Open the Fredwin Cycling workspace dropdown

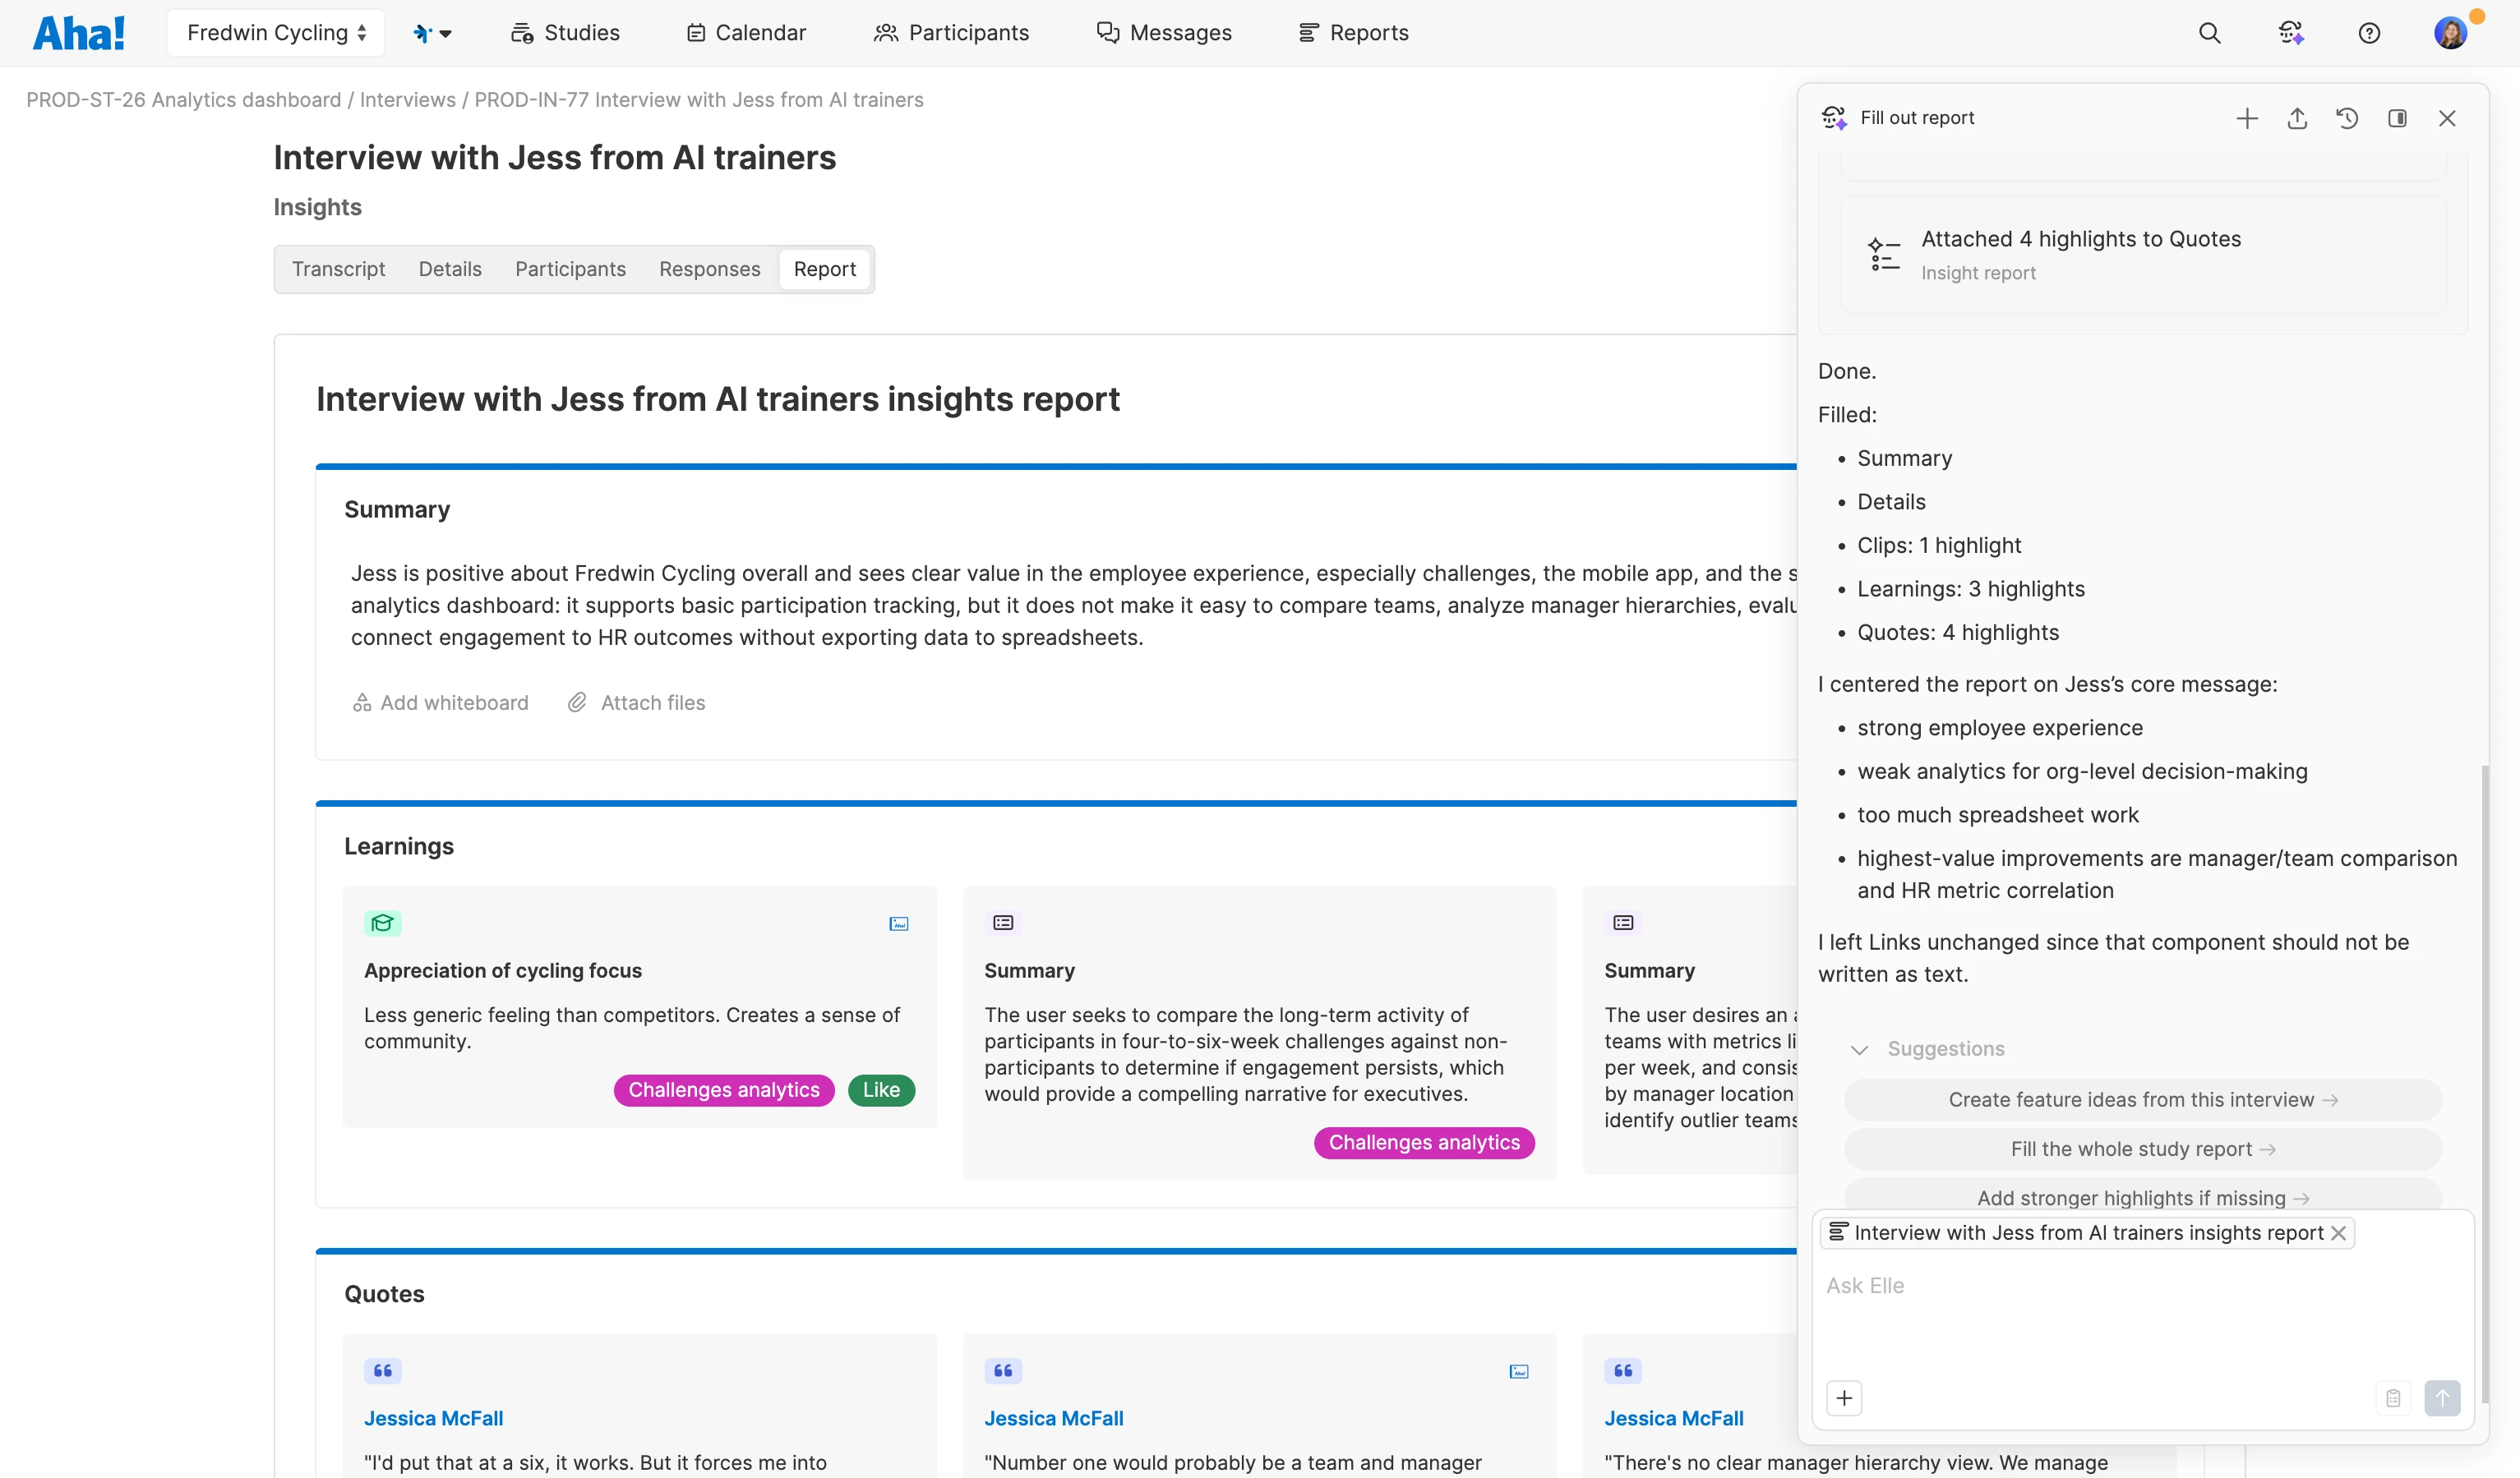pyautogui.click(x=277, y=33)
